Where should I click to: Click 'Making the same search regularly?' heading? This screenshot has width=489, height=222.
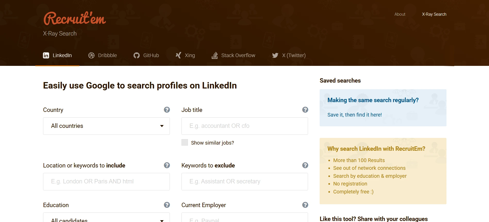373,100
